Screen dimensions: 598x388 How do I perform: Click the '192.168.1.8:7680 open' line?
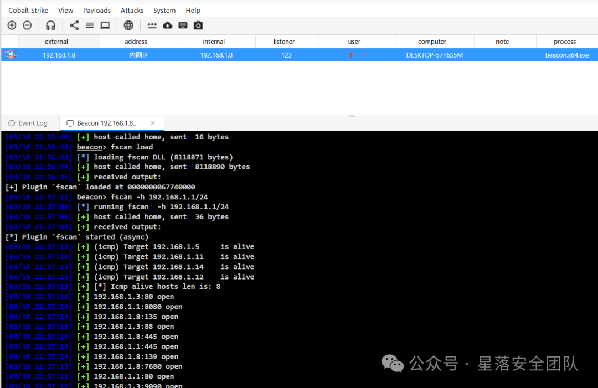pyautogui.click(x=138, y=366)
